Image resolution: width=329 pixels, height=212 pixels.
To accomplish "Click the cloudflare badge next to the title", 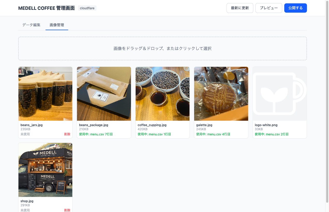I will click(x=87, y=8).
